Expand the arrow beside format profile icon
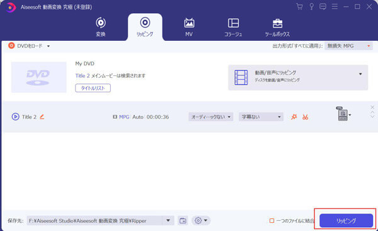Viewport: 378px width, 231px height. (350, 115)
